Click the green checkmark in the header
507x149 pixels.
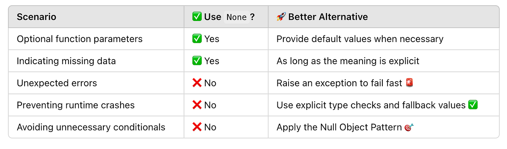click(197, 17)
